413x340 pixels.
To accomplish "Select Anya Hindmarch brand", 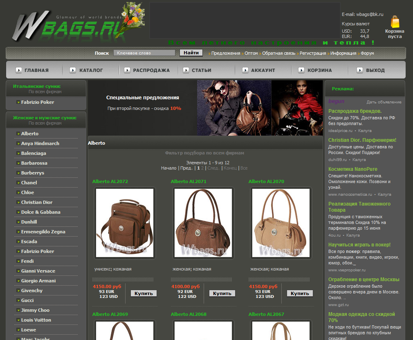I will [x=40, y=143].
